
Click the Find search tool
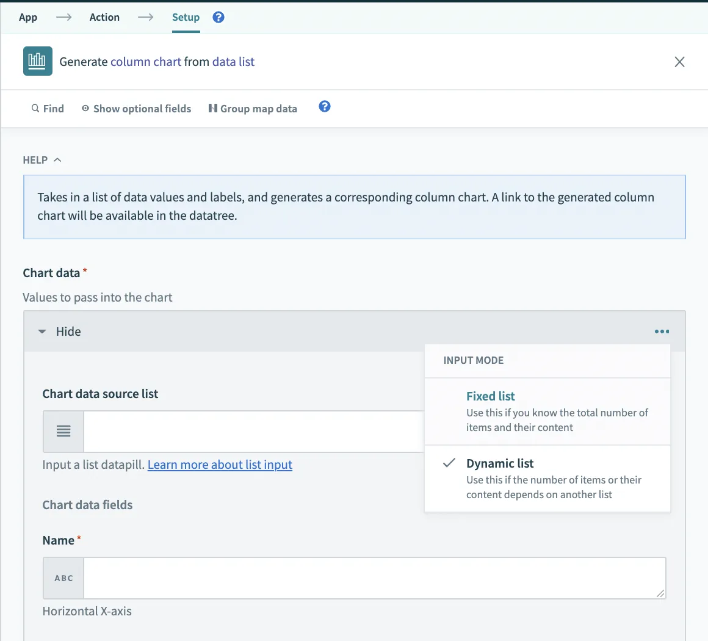48,109
